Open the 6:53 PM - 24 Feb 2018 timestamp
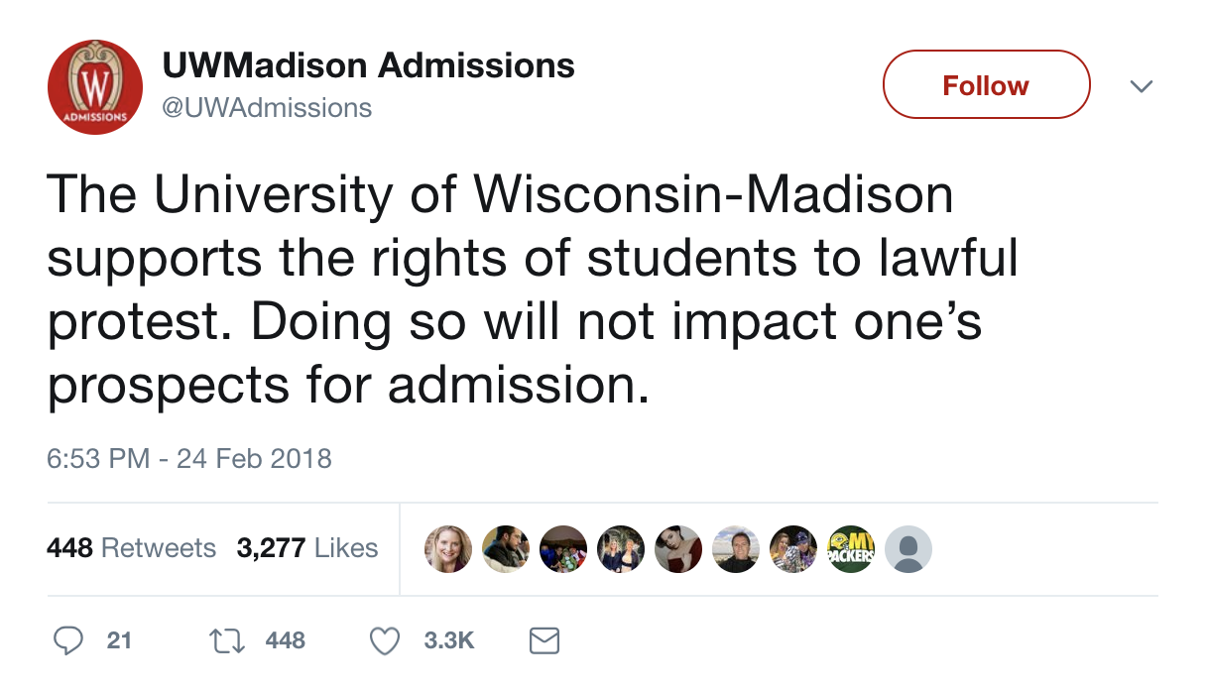Image resolution: width=1208 pixels, height=690 pixels. pyautogui.click(x=189, y=459)
